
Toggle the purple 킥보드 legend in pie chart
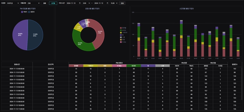pos(22,12)
